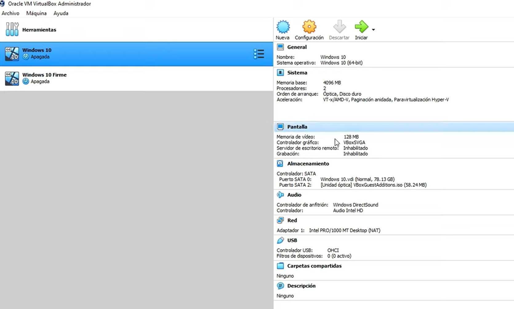Open the Sistema section title

(297, 73)
